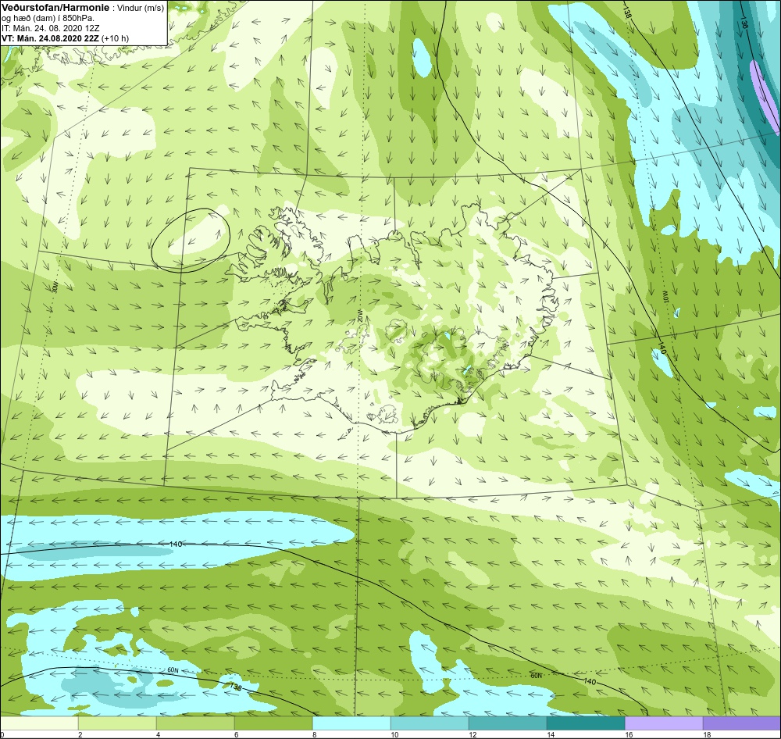Viewport: 781px width, 739px height.
Task: Click the 0–2 m/s pale legend swatch
Action: 39,723
